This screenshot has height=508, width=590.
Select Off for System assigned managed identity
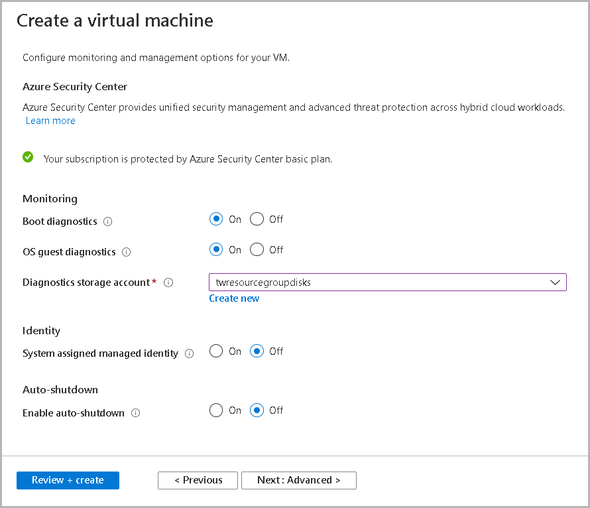[x=257, y=351]
